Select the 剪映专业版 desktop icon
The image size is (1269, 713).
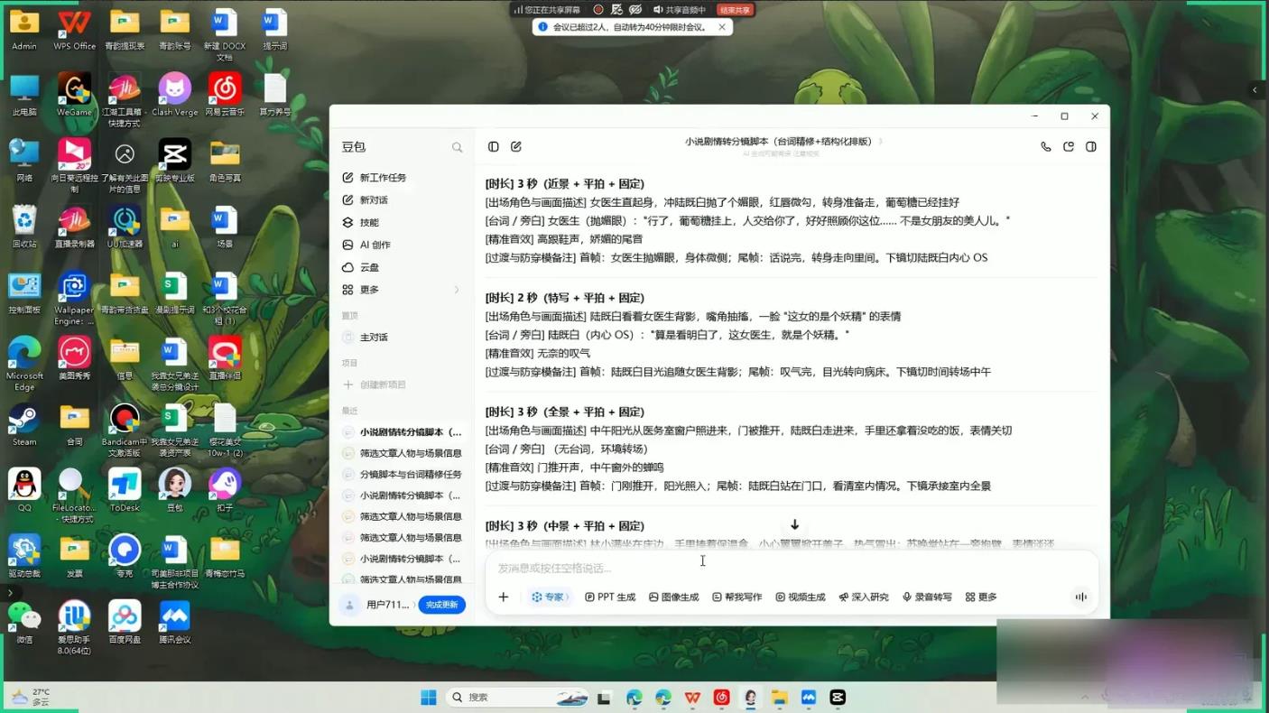[x=174, y=161]
